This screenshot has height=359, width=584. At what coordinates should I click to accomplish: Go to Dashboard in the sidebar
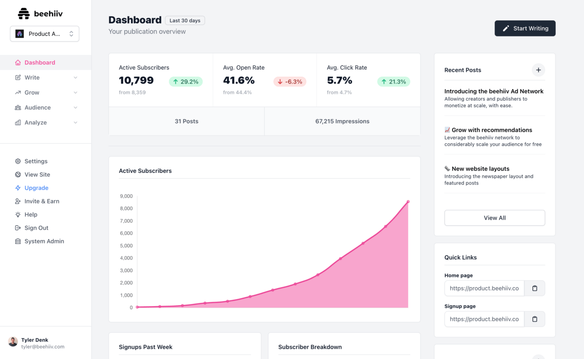(x=46, y=63)
